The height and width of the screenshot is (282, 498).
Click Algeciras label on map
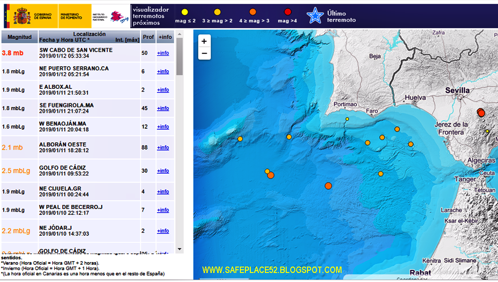pos(481,160)
